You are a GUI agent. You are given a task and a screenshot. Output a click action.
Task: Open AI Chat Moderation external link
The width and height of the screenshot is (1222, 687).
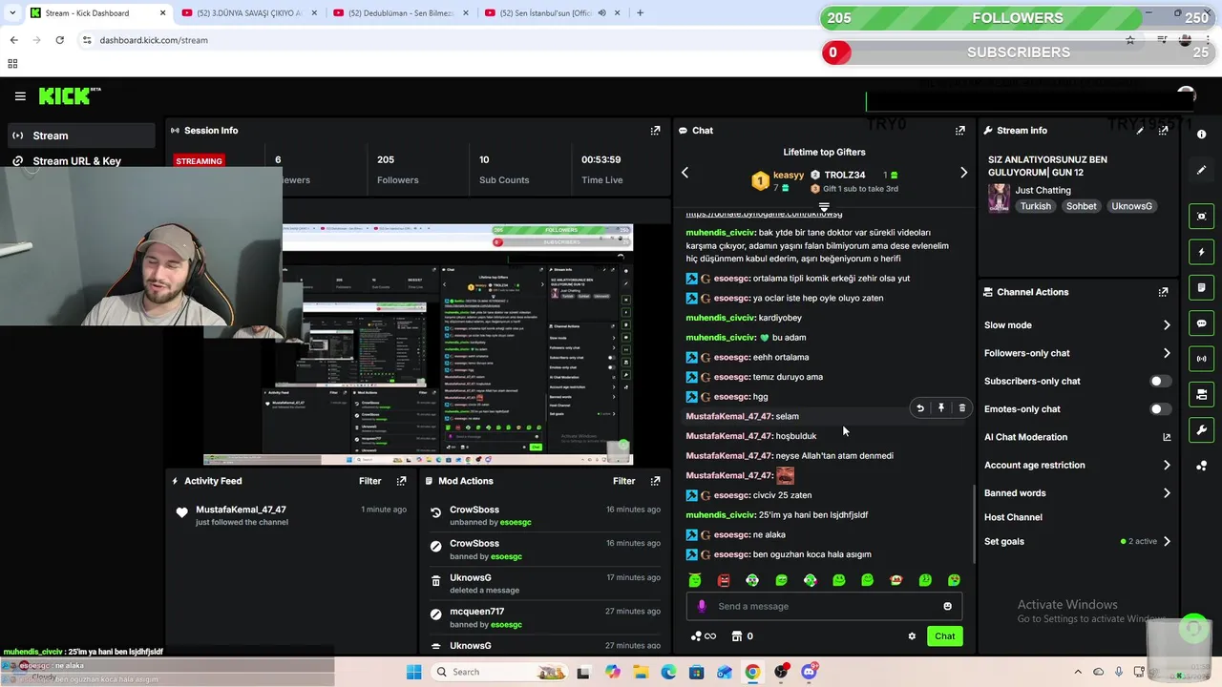[1166, 437]
